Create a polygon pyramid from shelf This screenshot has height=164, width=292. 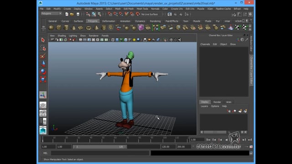point(96,28)
